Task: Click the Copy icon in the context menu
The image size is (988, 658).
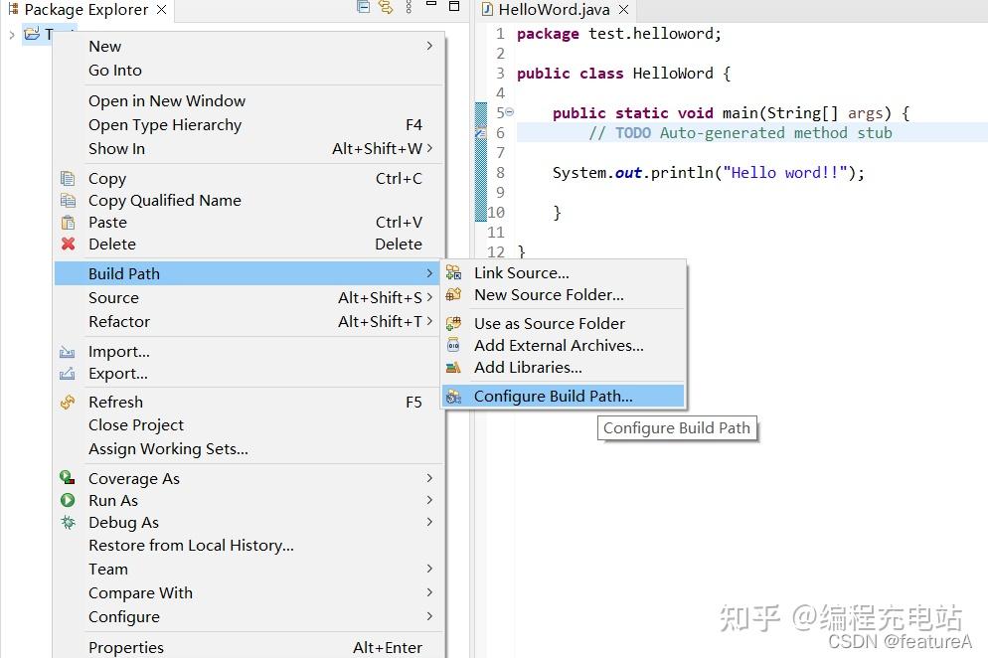Action: tap(69, 178)
